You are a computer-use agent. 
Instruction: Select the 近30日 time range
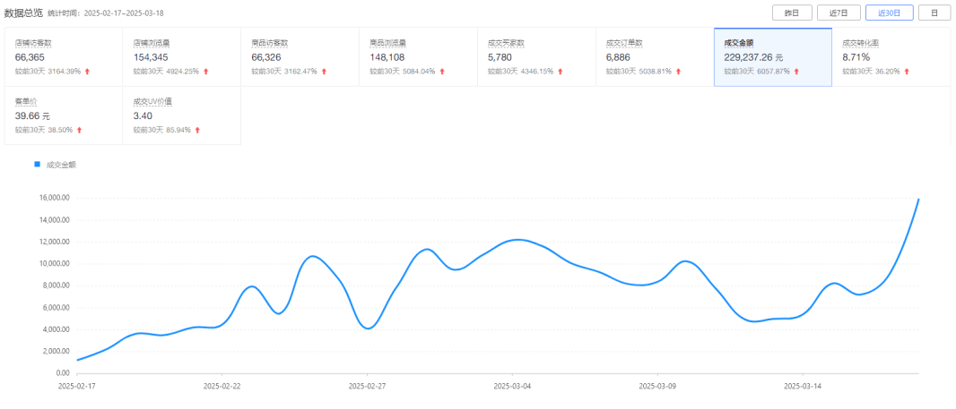(x=889, y=13)
